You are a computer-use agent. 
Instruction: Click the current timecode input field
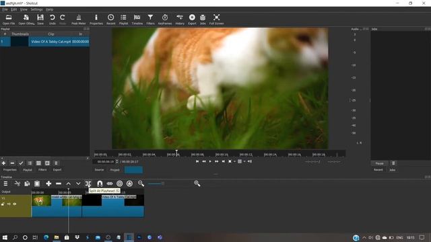pos(105,161)
